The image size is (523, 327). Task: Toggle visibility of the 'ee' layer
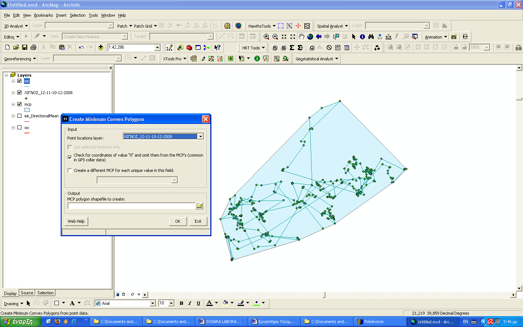click(x=20, y=81)
